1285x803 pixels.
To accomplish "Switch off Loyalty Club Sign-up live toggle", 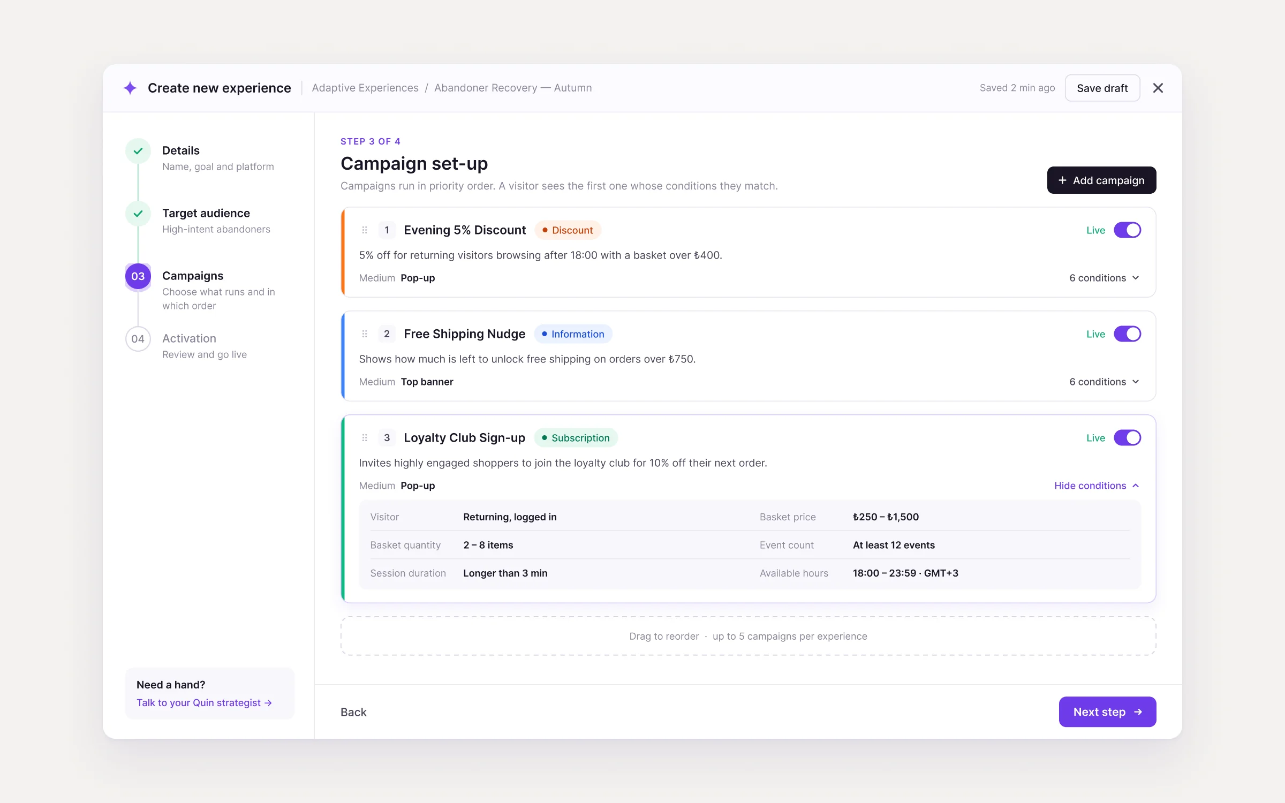I will 1128,438.
